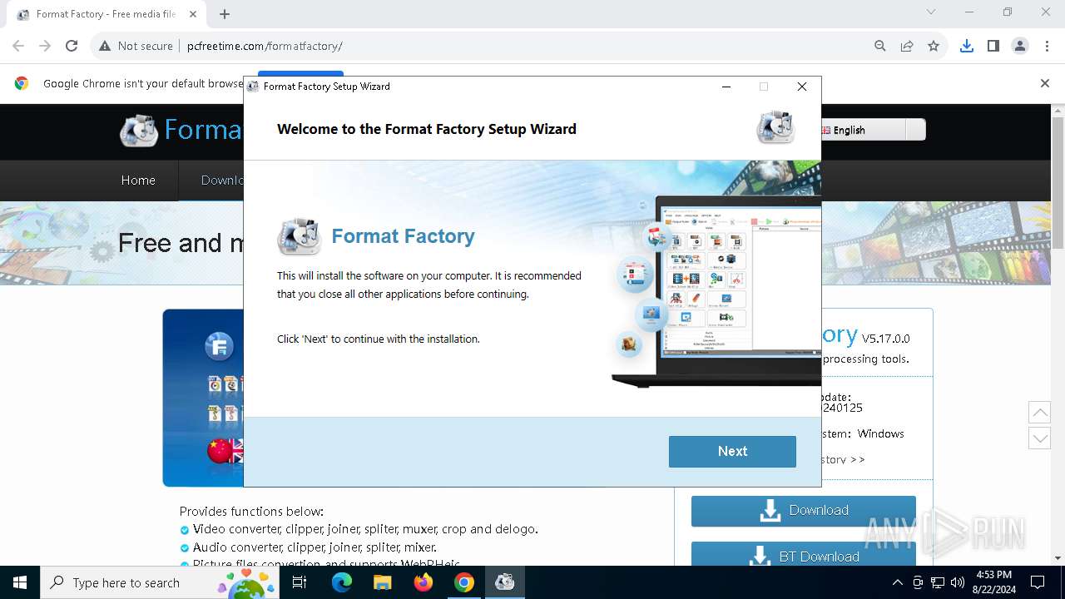Screen dimensions: 1065x599
Task: Select Format Factory installer on the taskbar
Action: pyautogui.click(x=504, y=582)
